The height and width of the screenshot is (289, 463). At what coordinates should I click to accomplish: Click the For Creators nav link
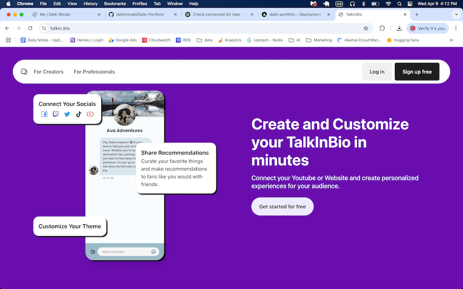pyautogui.click(x=49, y=72)
